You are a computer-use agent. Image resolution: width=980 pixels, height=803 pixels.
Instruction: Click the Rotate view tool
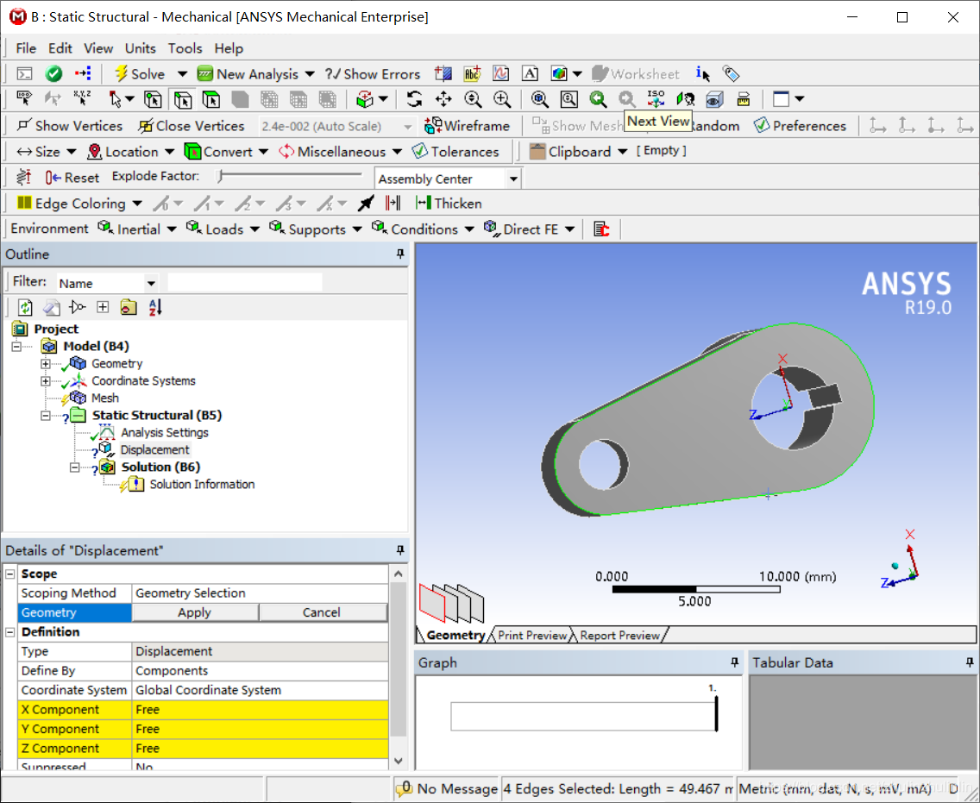pyautogui.click(x=414, y=99)
